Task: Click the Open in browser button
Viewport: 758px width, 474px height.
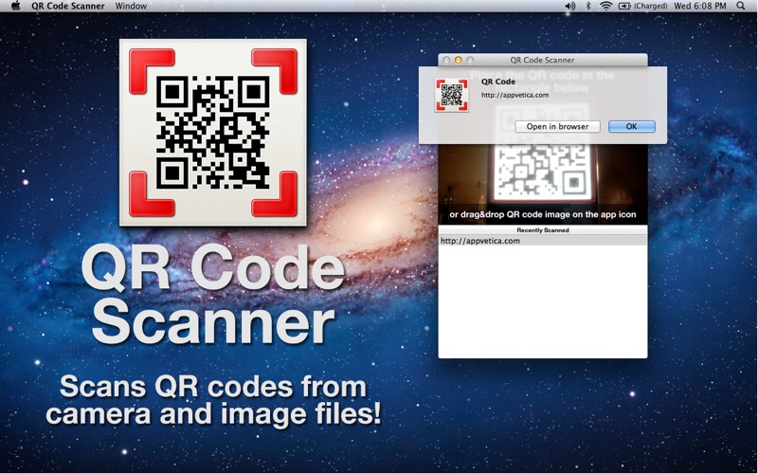Action: tap(557, 126)
